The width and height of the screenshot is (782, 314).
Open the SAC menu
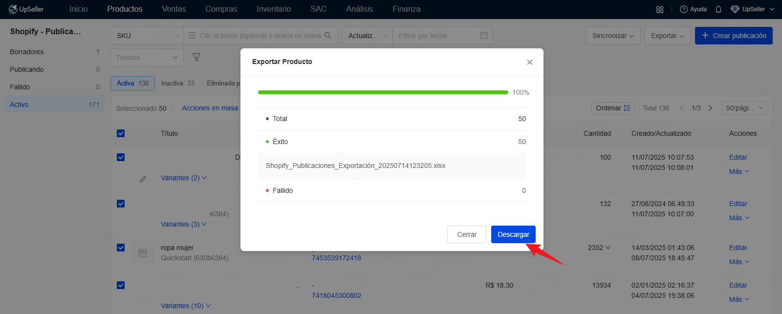coord(319,9)
